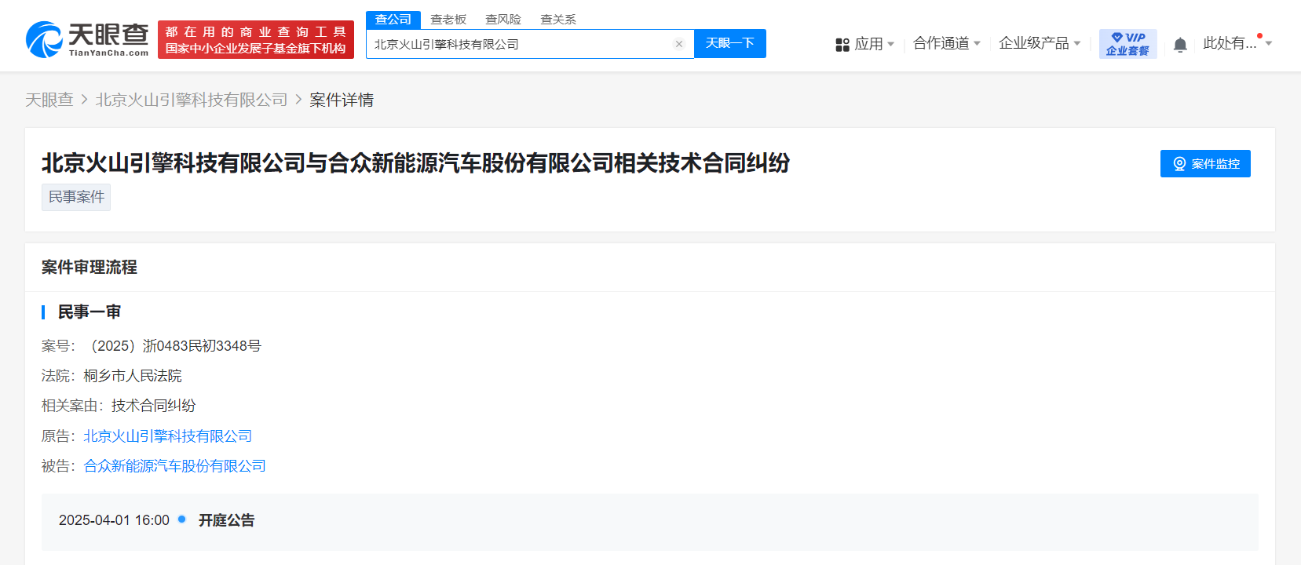The height and width of the screenshot is (565, 1301).
Task: Click the blue timeline dot at 2025-04-01
Action: [x=182, y=519]
